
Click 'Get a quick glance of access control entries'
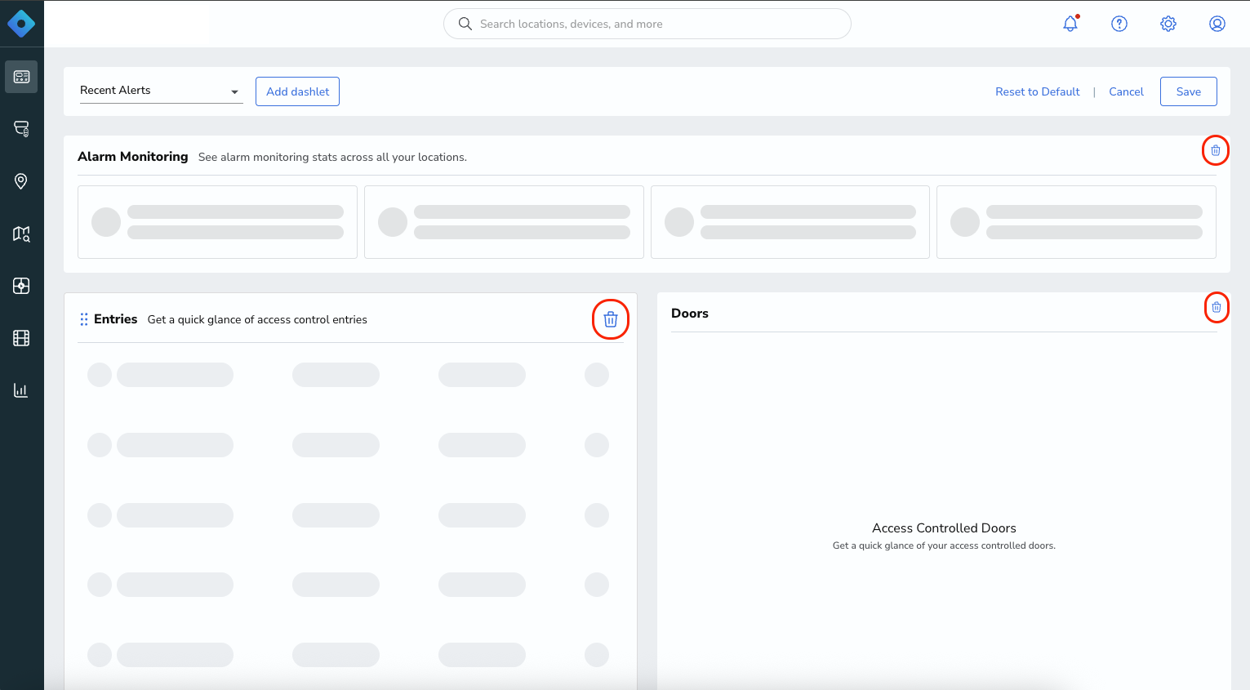point(257,319)
